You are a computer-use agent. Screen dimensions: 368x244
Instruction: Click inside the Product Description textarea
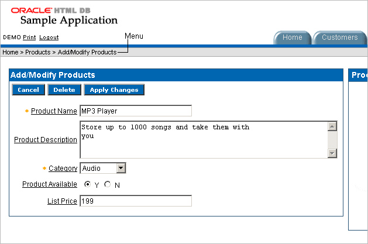[x=202, y=140]
